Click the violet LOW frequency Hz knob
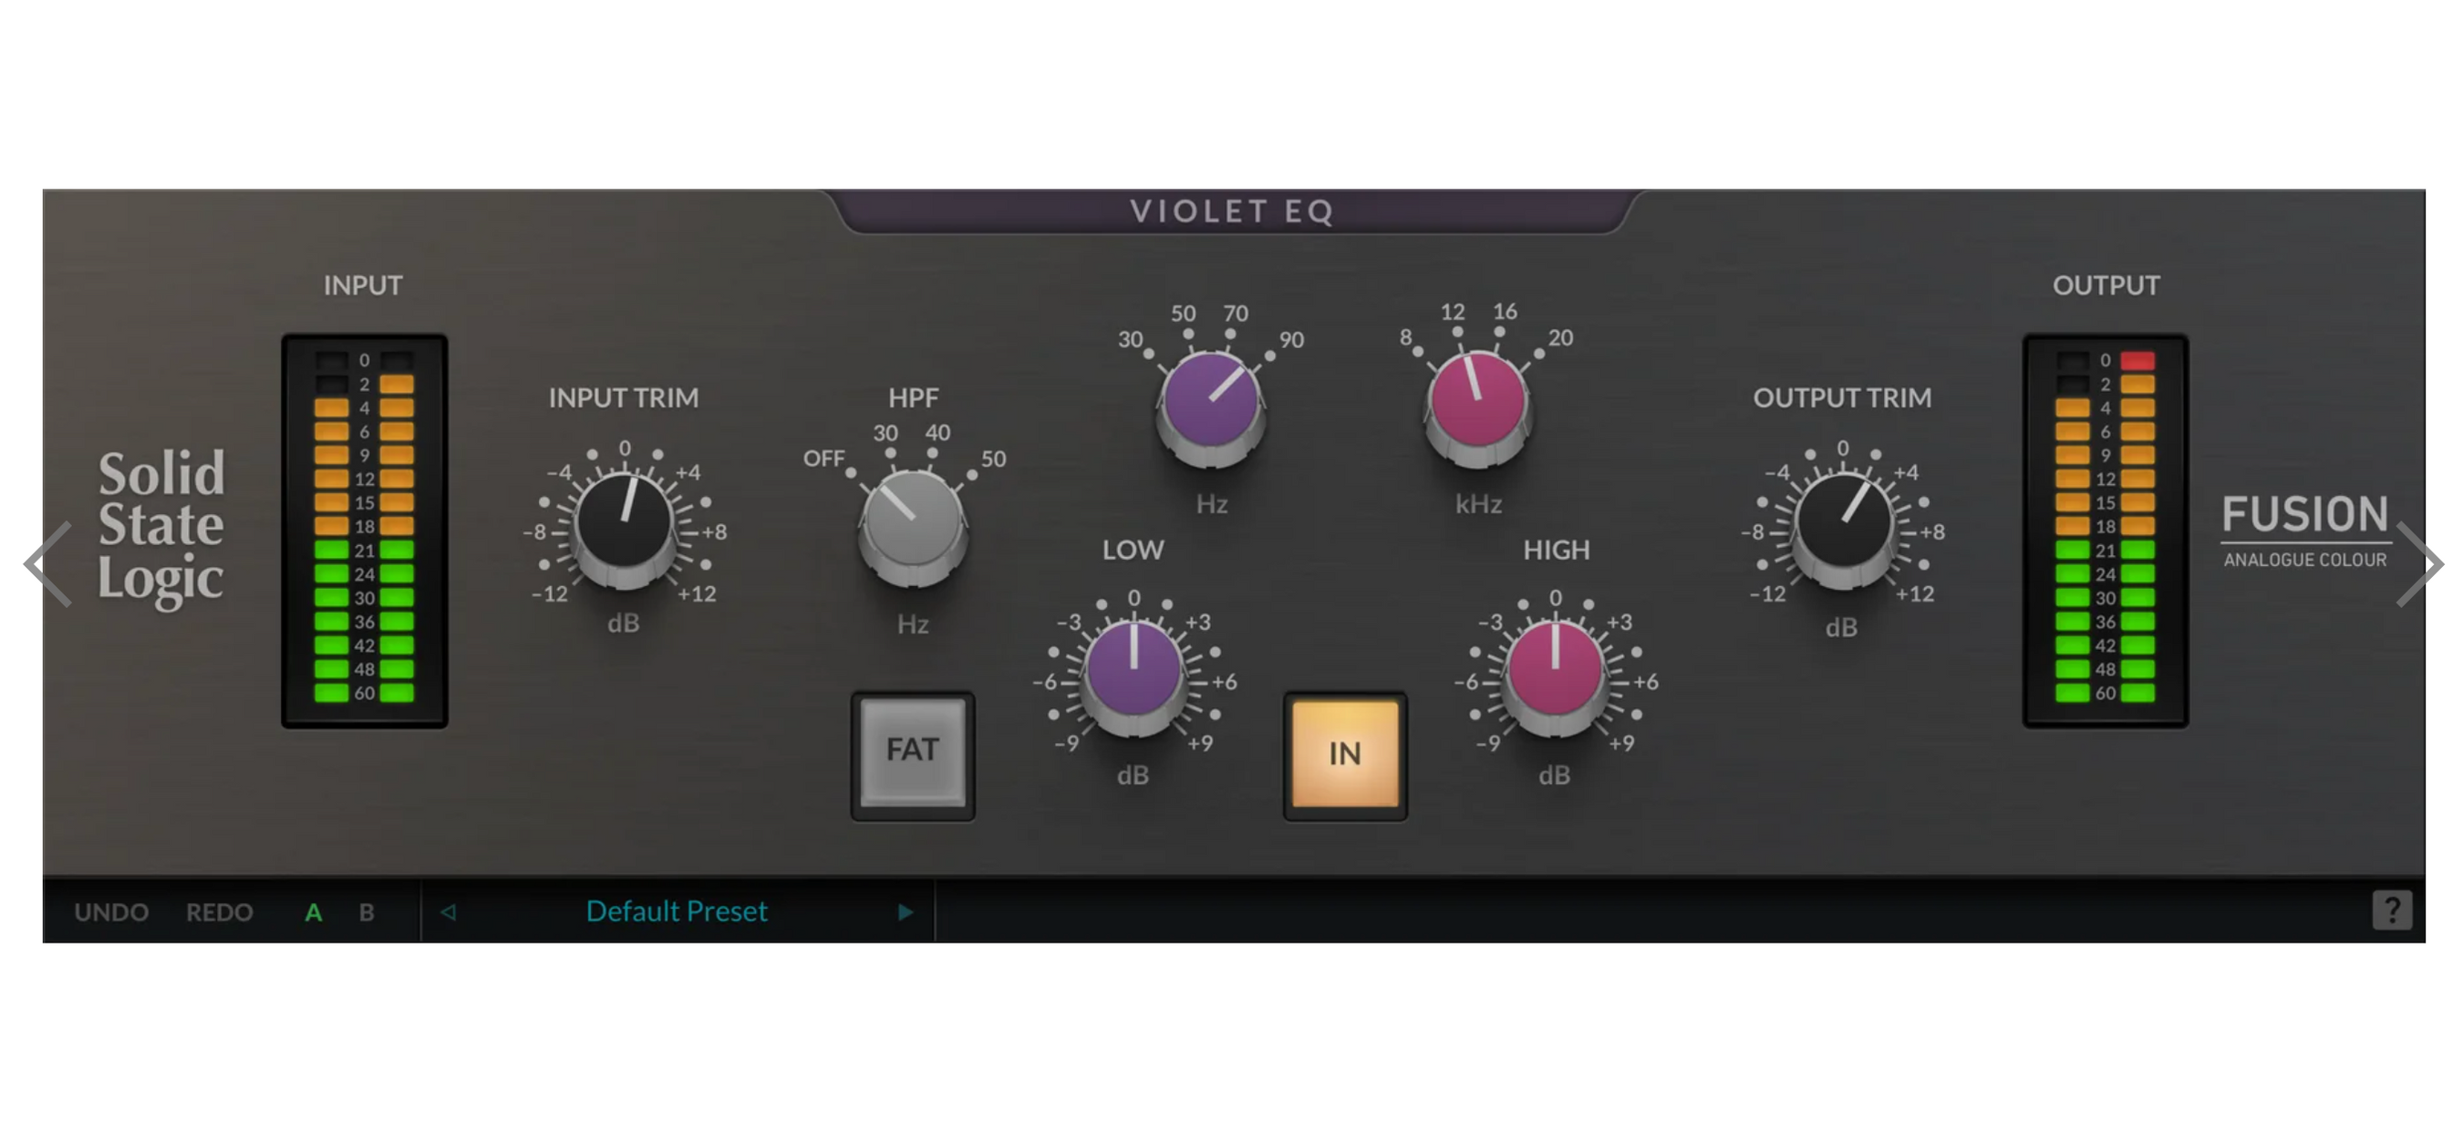 click(x=1211, y=408)
